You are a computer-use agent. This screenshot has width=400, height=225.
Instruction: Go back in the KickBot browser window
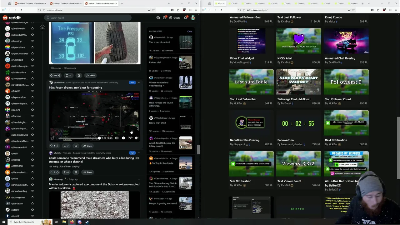209,10
